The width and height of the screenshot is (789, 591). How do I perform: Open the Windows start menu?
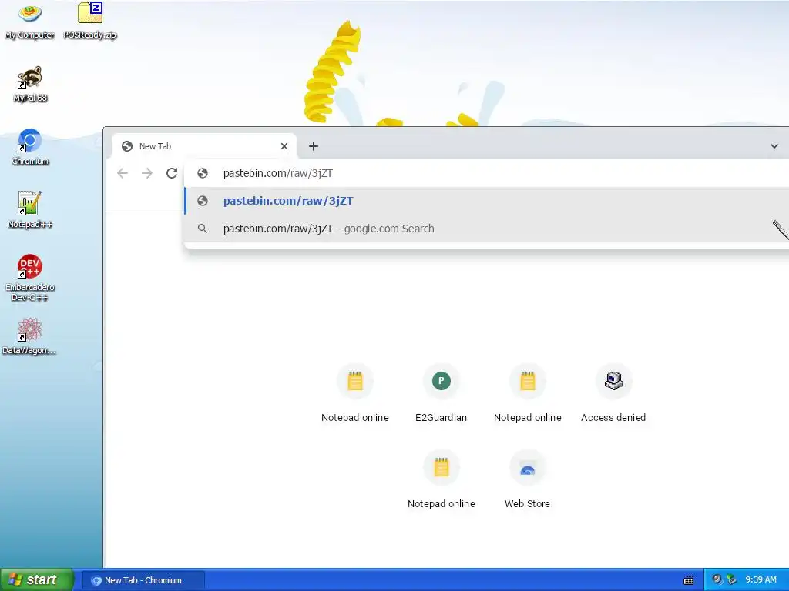coord(37,579)
